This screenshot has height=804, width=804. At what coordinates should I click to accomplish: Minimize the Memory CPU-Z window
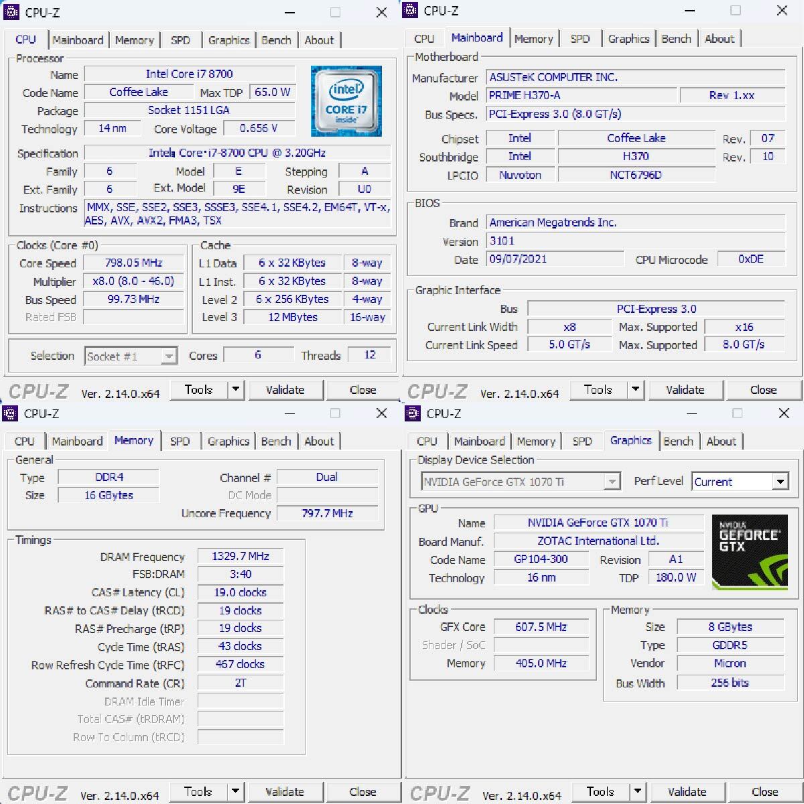(x=289, y=413)
